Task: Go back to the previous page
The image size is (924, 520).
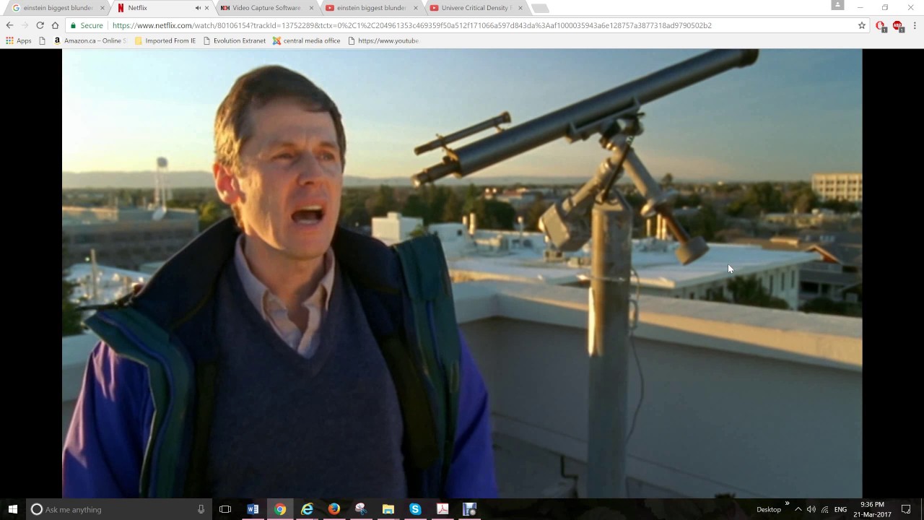Action: click(x=9, y=25)
